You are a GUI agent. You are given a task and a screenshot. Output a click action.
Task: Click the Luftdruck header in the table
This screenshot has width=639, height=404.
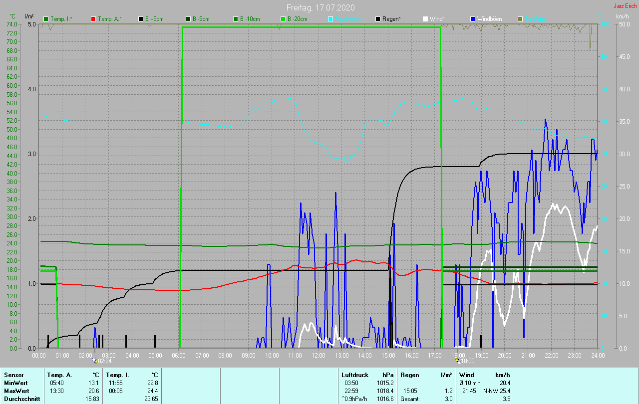tap(355, 375)
